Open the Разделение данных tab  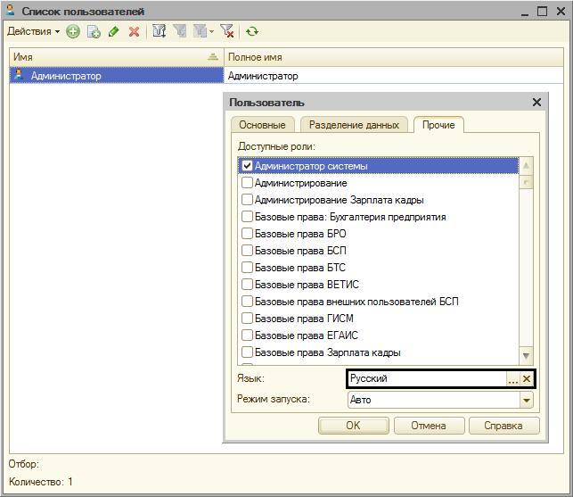click(x=354, y=125)
